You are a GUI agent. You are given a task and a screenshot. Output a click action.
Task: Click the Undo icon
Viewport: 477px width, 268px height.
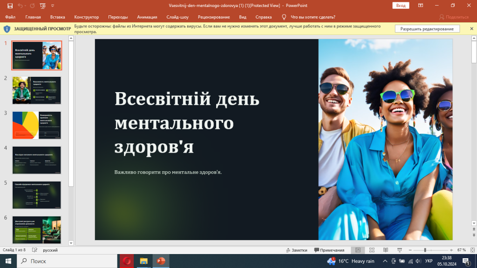coord(21,6)
